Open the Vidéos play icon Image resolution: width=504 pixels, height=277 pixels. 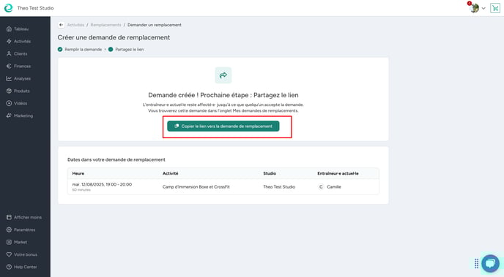coord(9,103)
